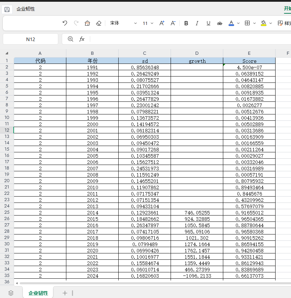Click the select-all corner triangle
The height and width of the screenshot is (298, 291).
tap(7, 53)
